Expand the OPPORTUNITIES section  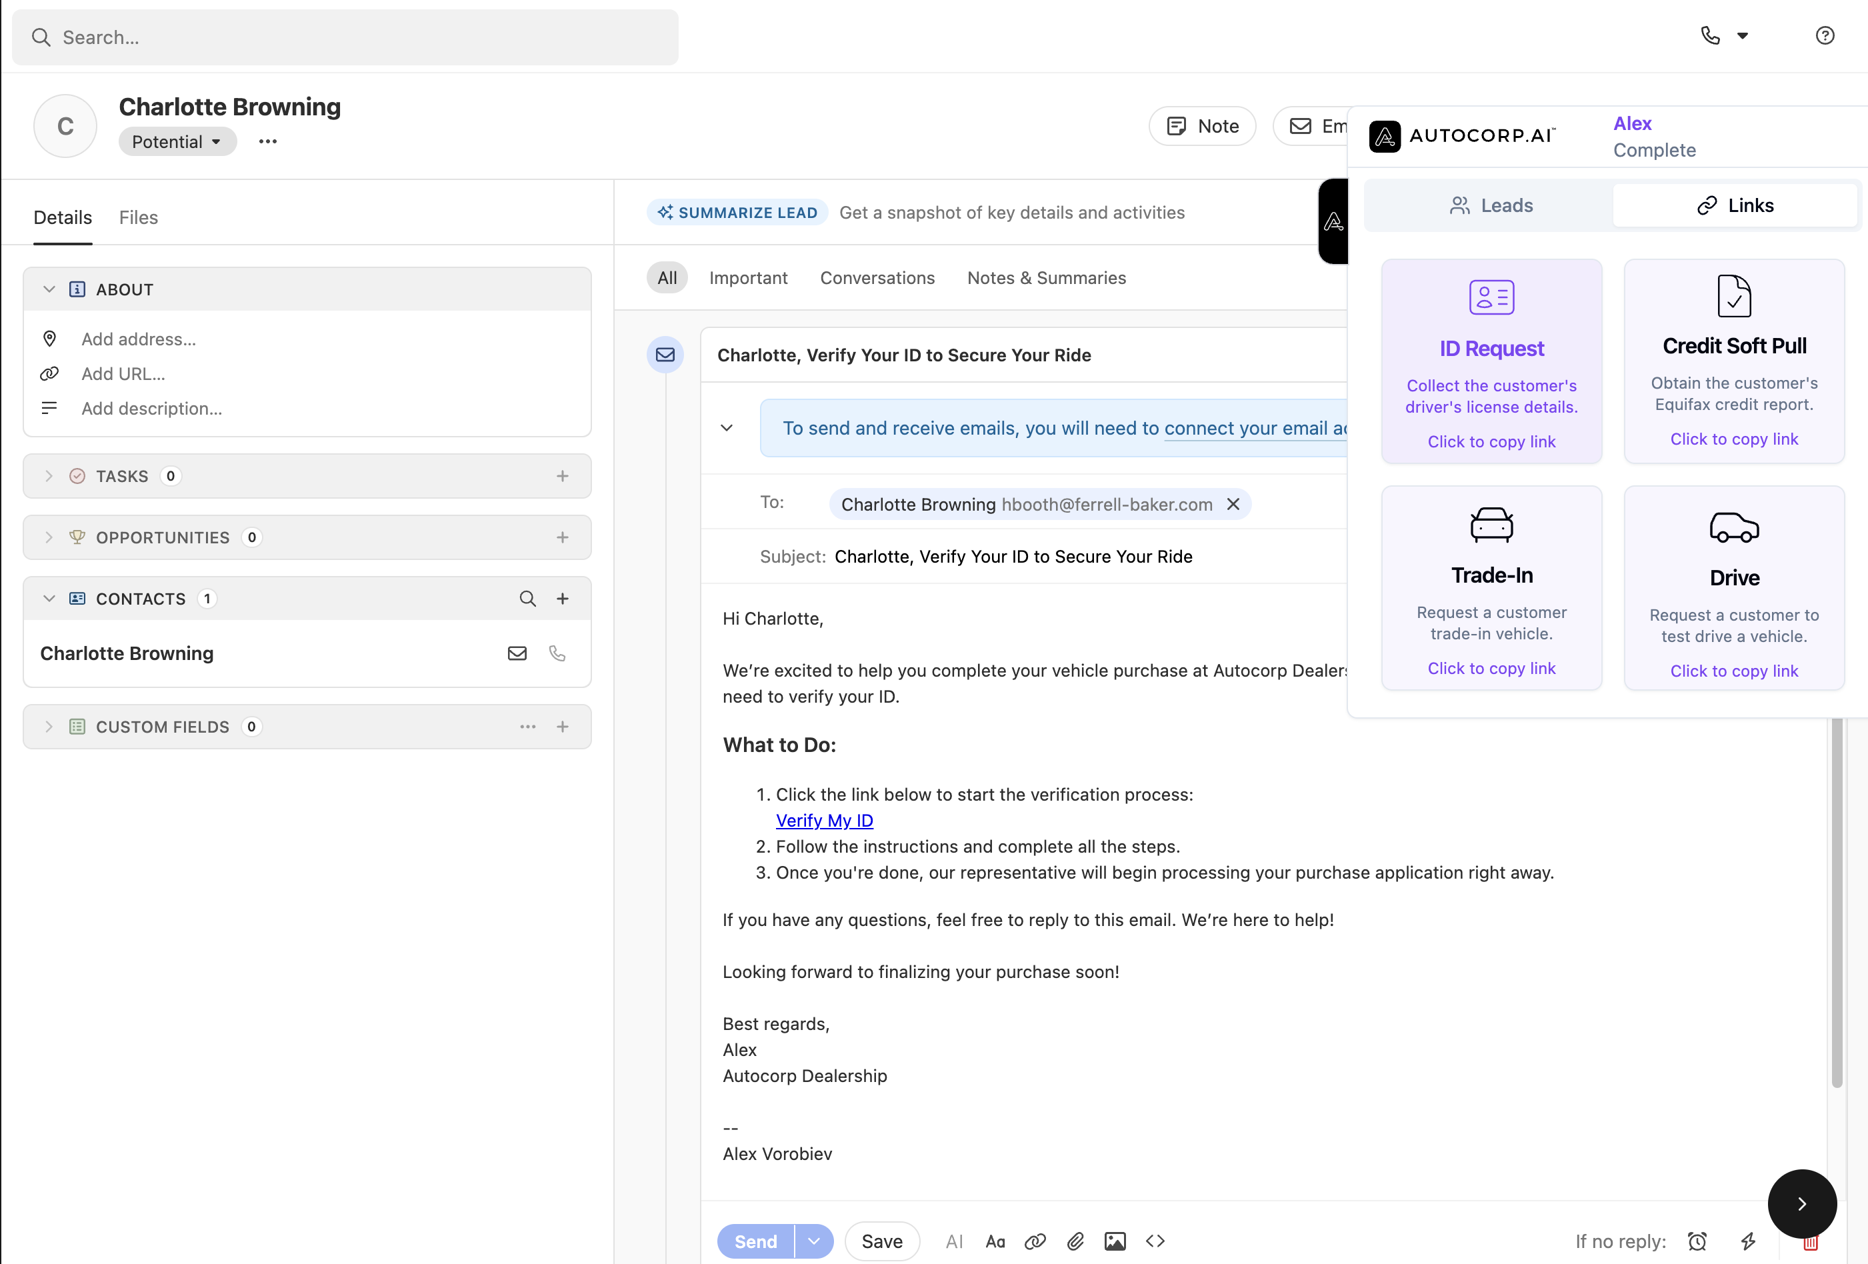pyautogui.click(x=49, y=537)
